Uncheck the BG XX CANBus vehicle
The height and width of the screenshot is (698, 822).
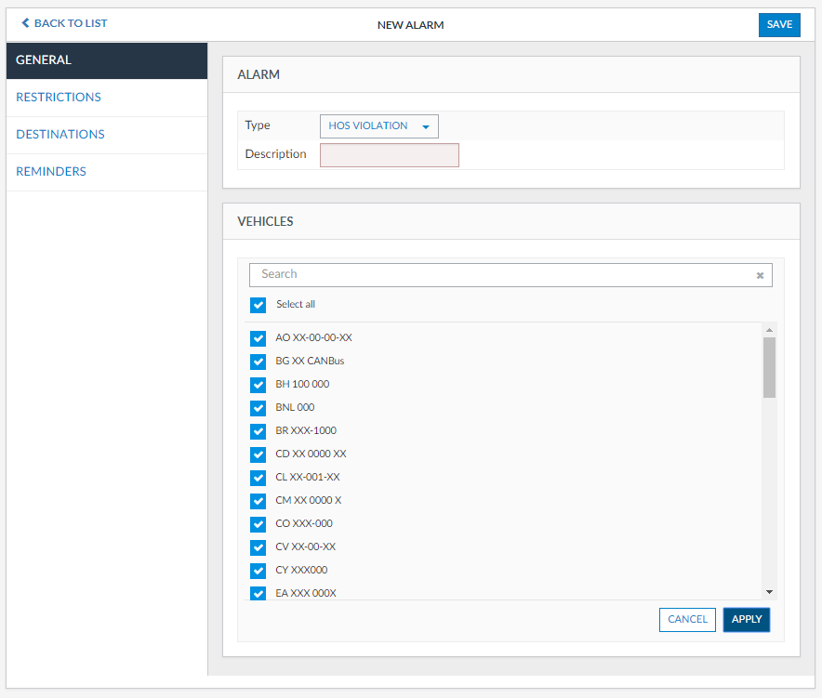(x=259, y=362)
